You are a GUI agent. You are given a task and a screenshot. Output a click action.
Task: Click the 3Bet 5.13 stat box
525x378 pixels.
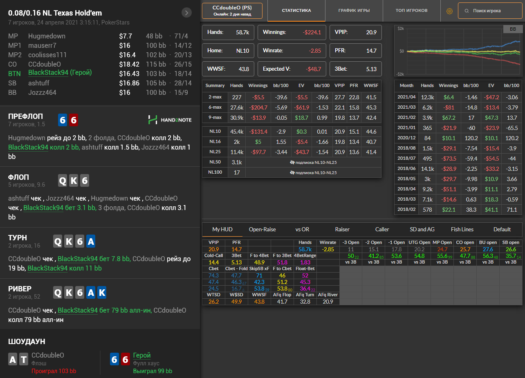(x=356, y=69)
